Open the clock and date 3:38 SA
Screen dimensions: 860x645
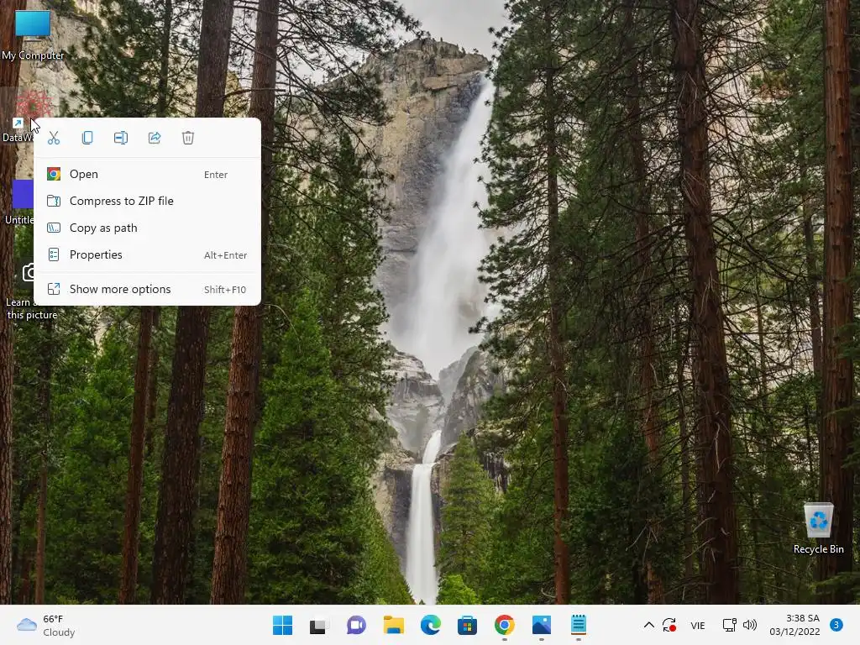pos(794,625)
